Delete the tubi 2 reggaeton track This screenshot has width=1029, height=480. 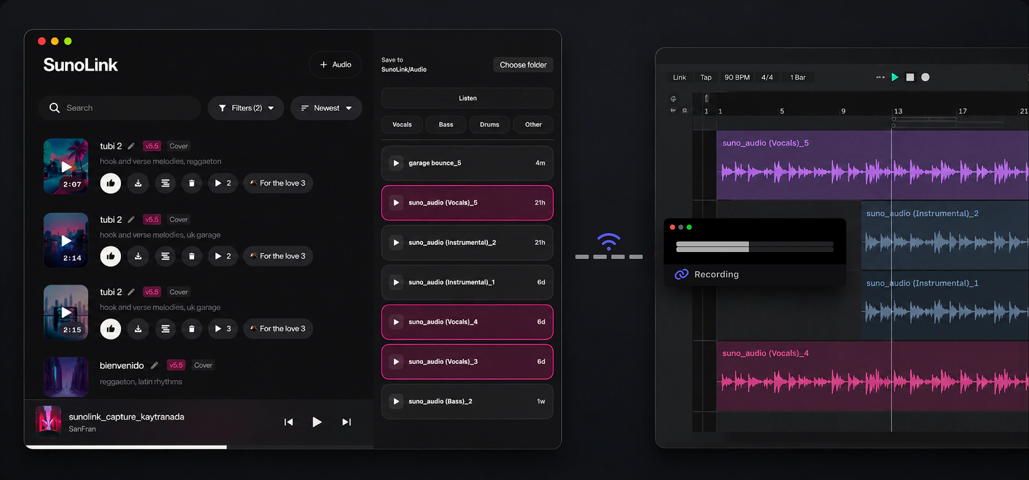[x=192, y=183]
